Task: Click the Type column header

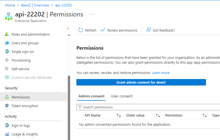Action: (216, 115)
